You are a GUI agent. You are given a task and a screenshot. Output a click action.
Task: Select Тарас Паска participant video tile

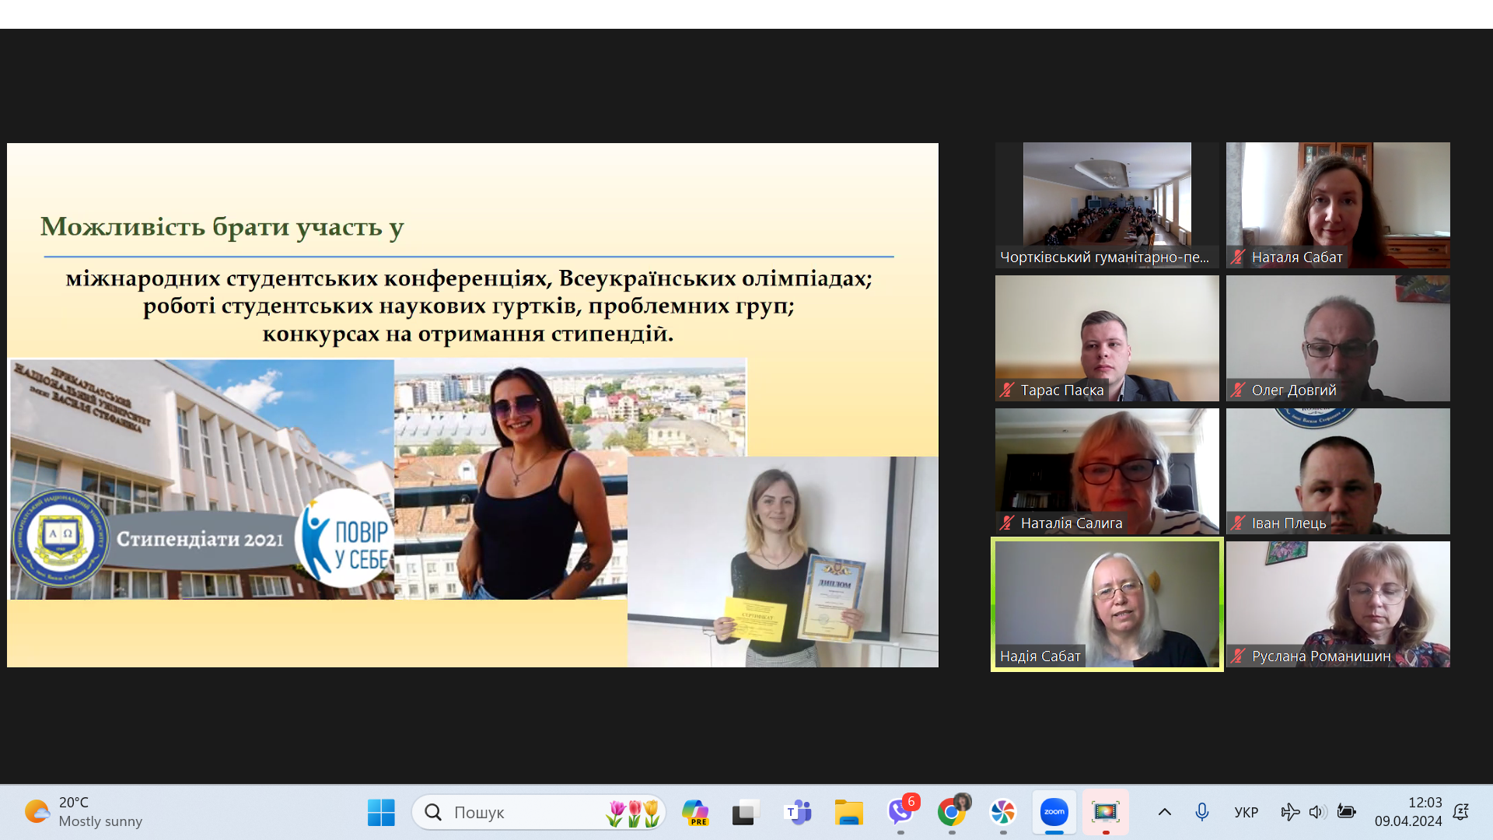point(1107,338)
